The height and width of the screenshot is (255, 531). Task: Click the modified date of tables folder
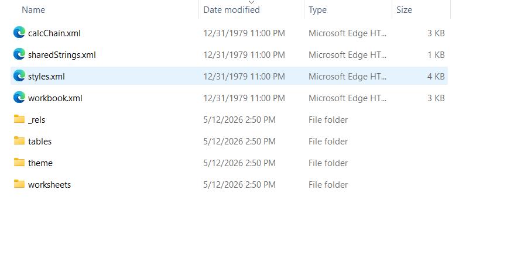[239, 142]
